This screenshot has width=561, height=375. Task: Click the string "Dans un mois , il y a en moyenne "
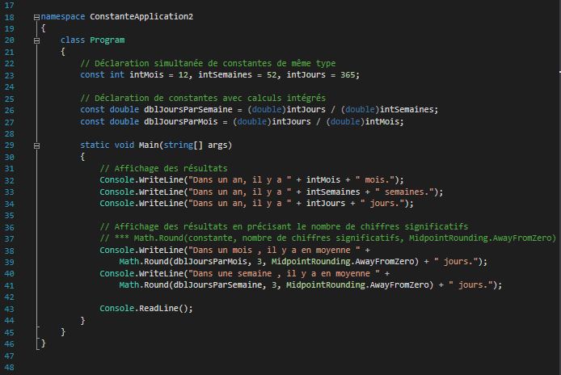tap(274, 250)
